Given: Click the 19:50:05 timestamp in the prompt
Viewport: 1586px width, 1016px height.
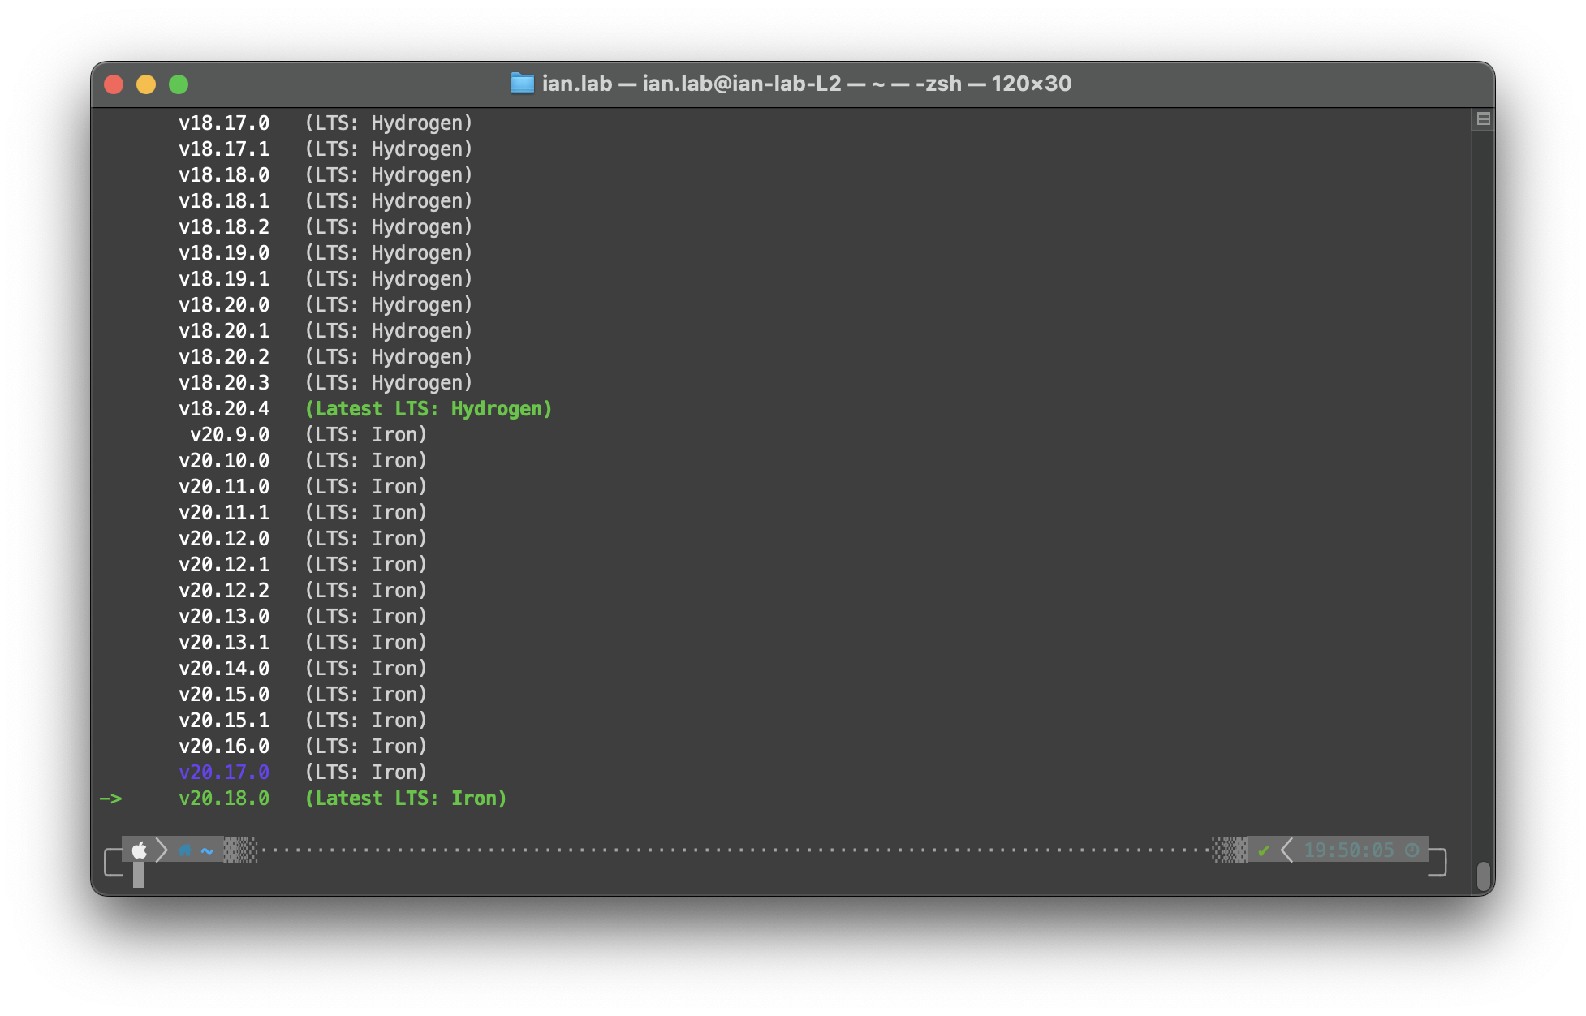Looking at the screenshot, I should tap(1348, 850).
